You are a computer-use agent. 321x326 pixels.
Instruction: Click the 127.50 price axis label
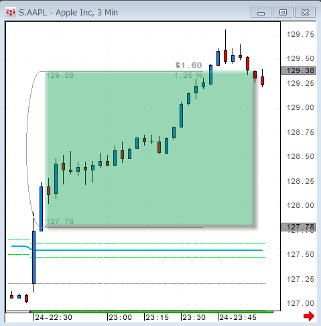click(x=300, y=254)
